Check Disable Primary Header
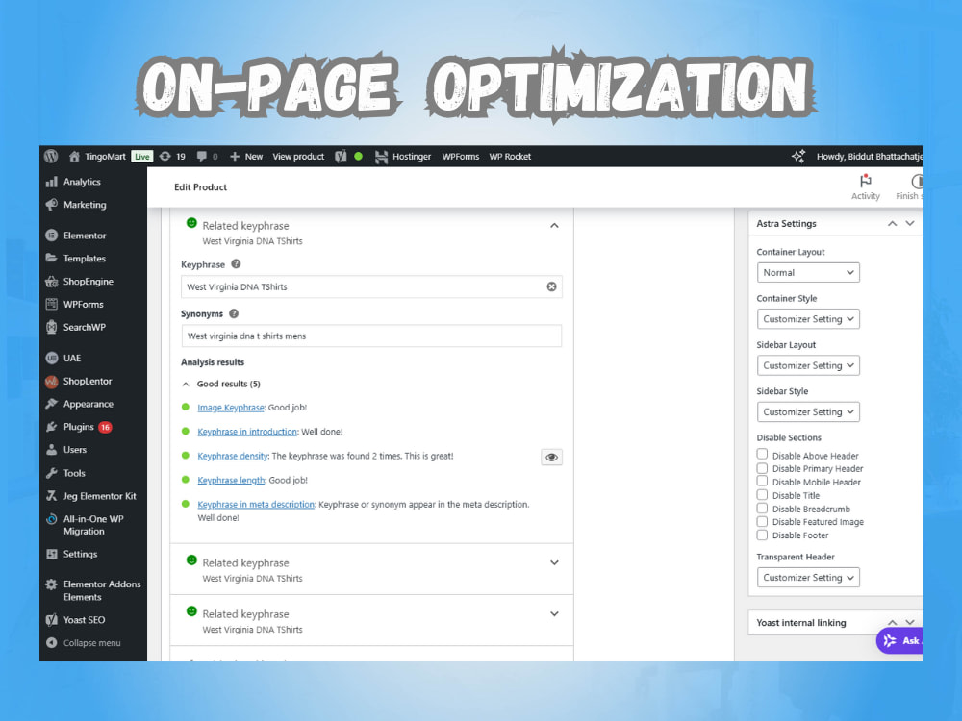Screen dimensions: 962x721 [762, 468]
